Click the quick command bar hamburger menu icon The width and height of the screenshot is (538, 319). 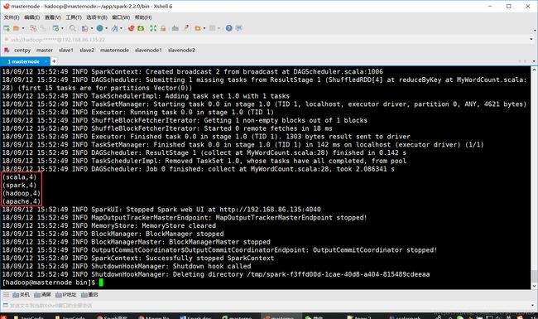[x=6, y=295]
